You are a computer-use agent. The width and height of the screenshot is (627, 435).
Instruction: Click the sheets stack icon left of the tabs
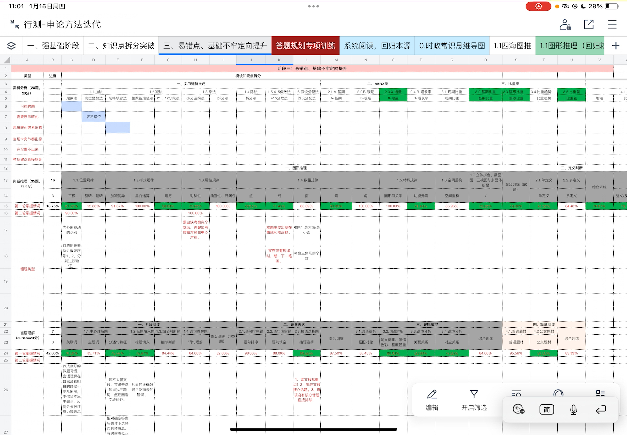(x=11, y=46)
